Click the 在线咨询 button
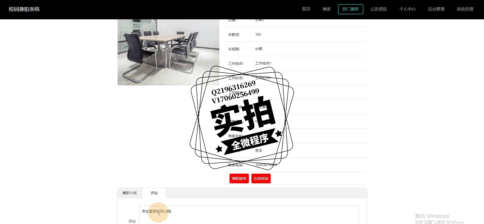 (x=261, y=178)
